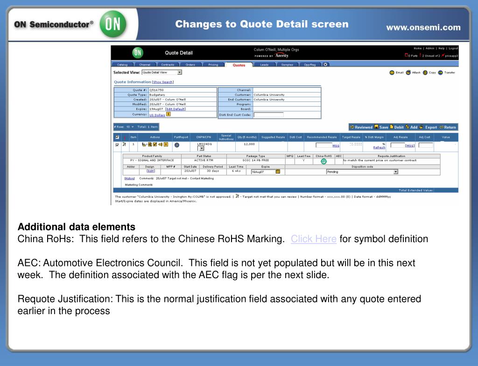The height and width of the screenshot is (366, 478).
Task: Click the [MSG] link beside Adj Resale field
Action: click(x=410, y=146)
